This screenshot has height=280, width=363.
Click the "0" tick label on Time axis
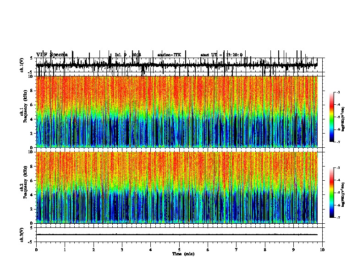click(x=36, y=250)
